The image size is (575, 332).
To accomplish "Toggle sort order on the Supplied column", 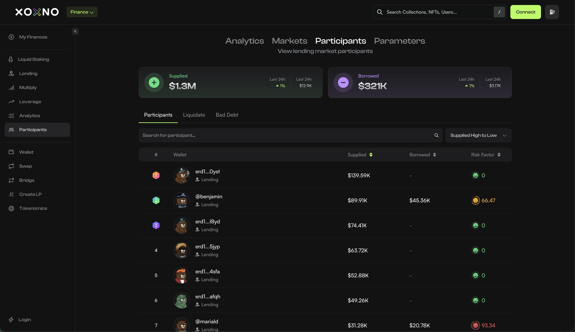I will point(371,155).
